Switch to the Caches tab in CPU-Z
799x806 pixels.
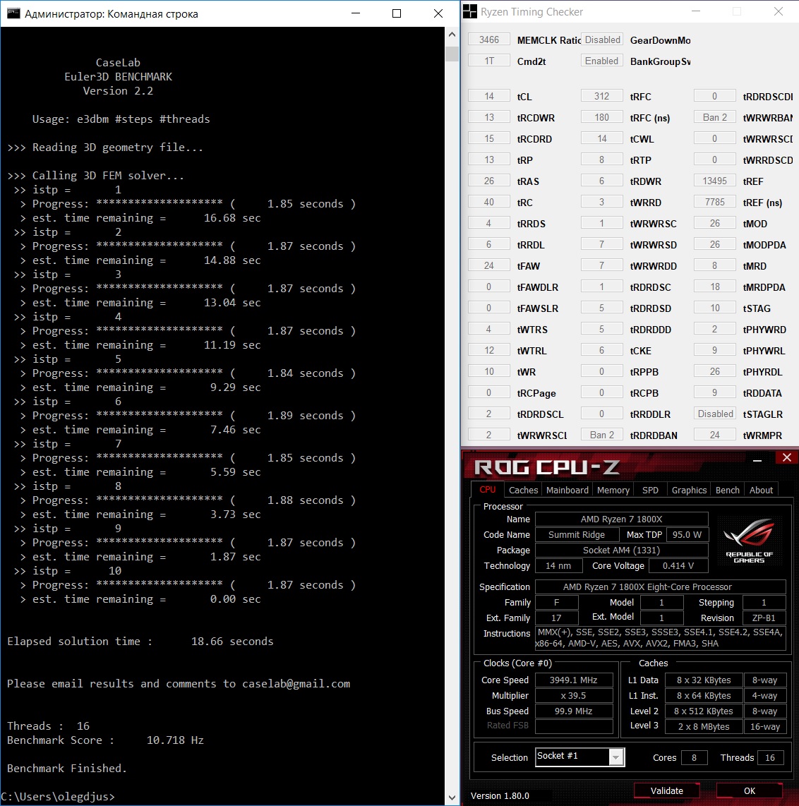coord(523,490)
